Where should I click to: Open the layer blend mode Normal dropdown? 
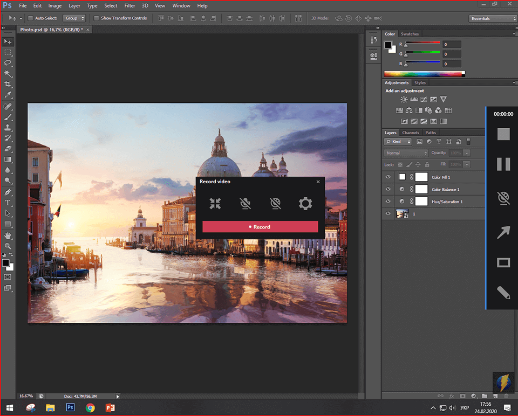pyautogui.click(x=406, y=153)
